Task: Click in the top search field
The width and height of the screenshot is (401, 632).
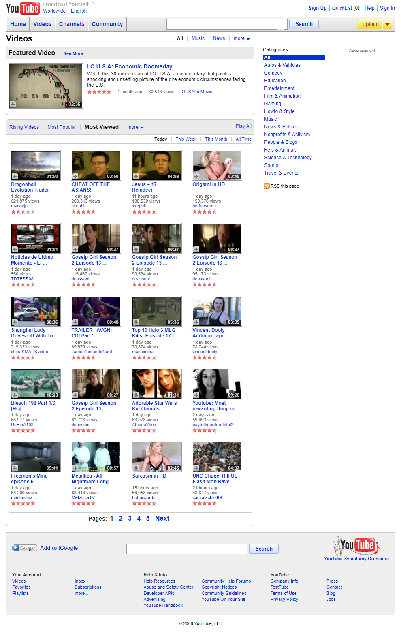Action: tap(227, 24)
